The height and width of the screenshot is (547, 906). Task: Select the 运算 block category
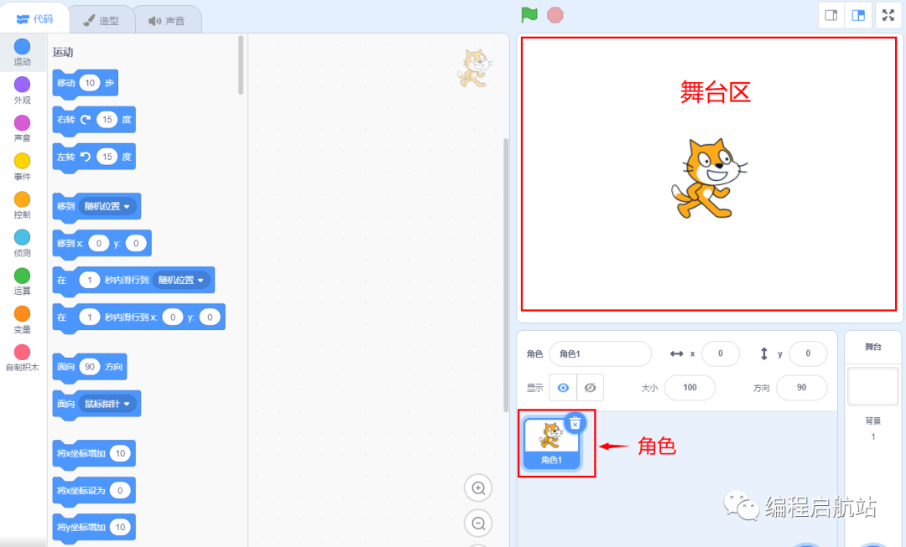point(22,281)
